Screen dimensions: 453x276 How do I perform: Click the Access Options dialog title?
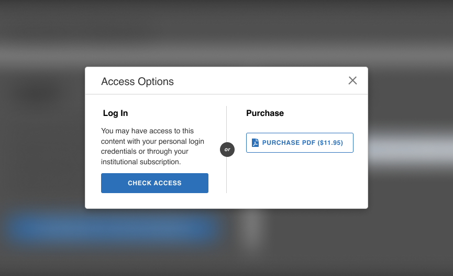(137, 81)
